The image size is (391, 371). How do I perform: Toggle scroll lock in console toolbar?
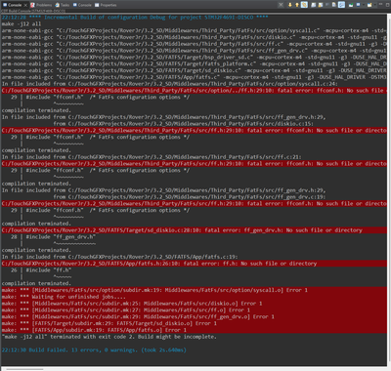[x=320, y=5]
